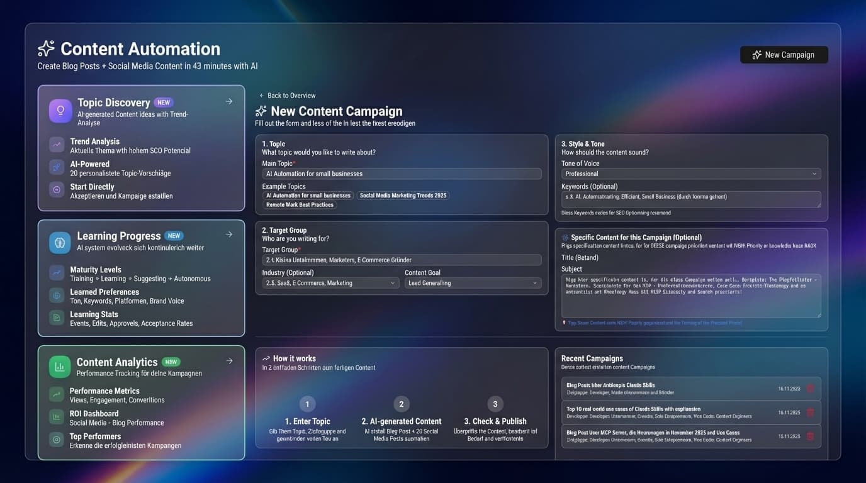866x483 pixels.
Task: Click the New Campaign button
Action: (784, 55)
